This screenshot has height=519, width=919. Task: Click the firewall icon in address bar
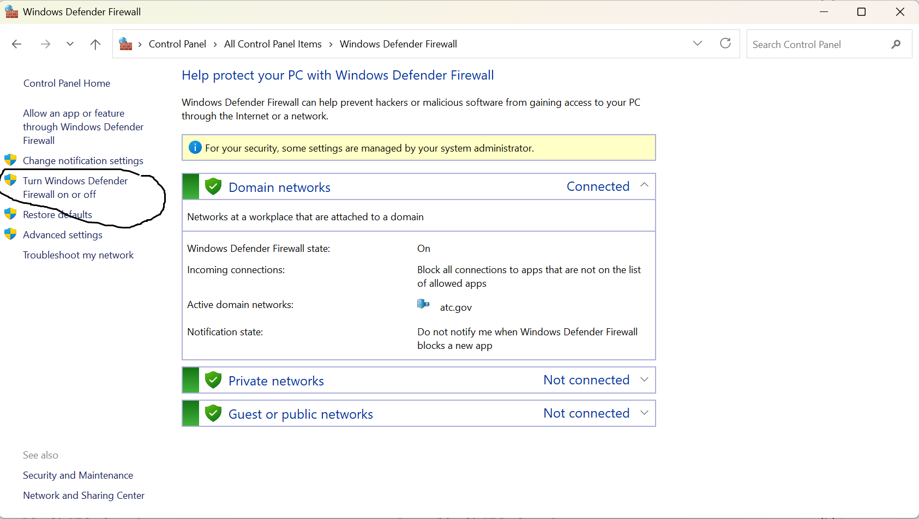pyautogui.click(x=125, y=44)
